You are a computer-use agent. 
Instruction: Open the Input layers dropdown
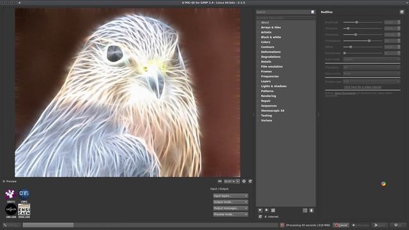click(x=230, y=196)
